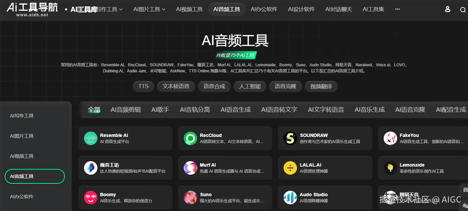Click the 语音克隆 tag button

pos(286,86)
